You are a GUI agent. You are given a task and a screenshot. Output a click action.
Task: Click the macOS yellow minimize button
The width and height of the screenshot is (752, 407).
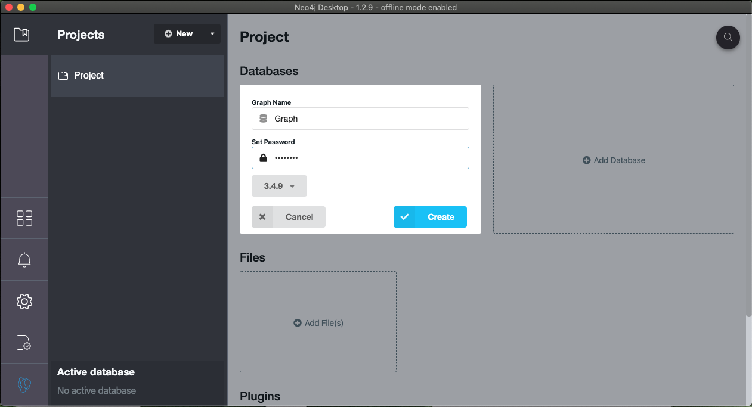coord(21,7)
